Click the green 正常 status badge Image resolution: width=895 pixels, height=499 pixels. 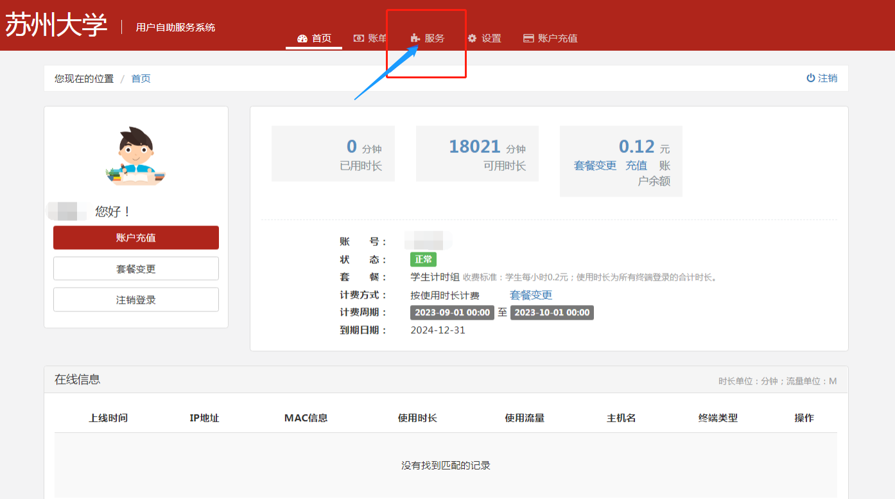pyautogui.click(x=423, y=259)
